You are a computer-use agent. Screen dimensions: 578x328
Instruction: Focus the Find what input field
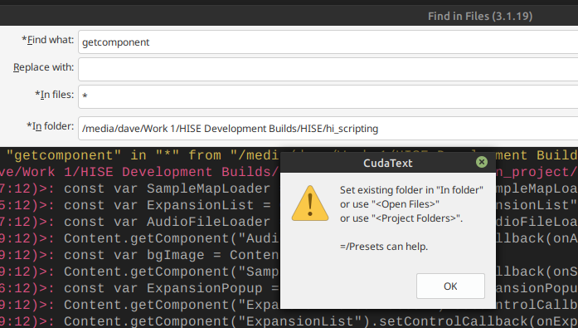point(328,42)
